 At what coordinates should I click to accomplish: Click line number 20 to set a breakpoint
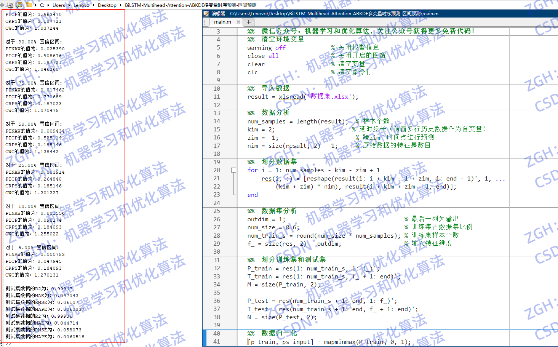tap(216, 170)
